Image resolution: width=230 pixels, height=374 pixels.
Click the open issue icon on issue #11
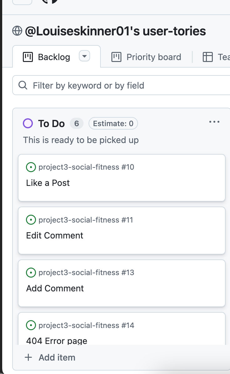pos(31,220)
